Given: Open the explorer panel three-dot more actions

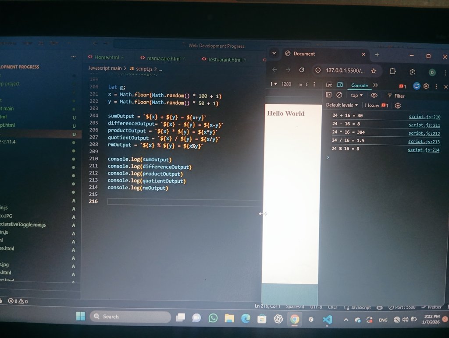Looking at the screenshot, I should tap(73, 57).
